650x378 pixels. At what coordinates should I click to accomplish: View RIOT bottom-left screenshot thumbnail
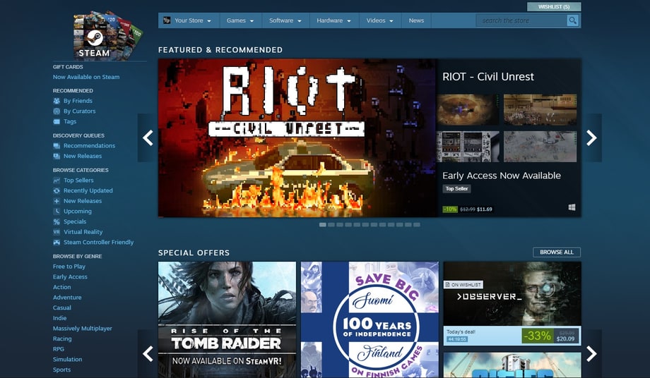(x=468, y=147)
